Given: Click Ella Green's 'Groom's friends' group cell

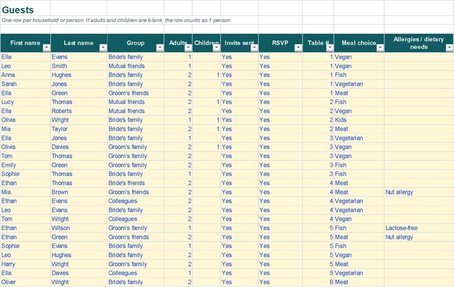Looking at the screenshot, I should [x=136, y=93].
